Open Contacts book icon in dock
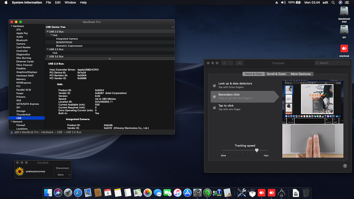Viewport: 354px width, 199px height. point(98,193)
